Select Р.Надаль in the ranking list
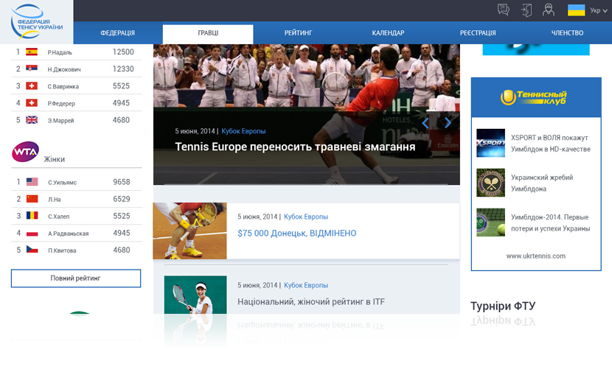The image size is (612, 386). coord(60,52)
